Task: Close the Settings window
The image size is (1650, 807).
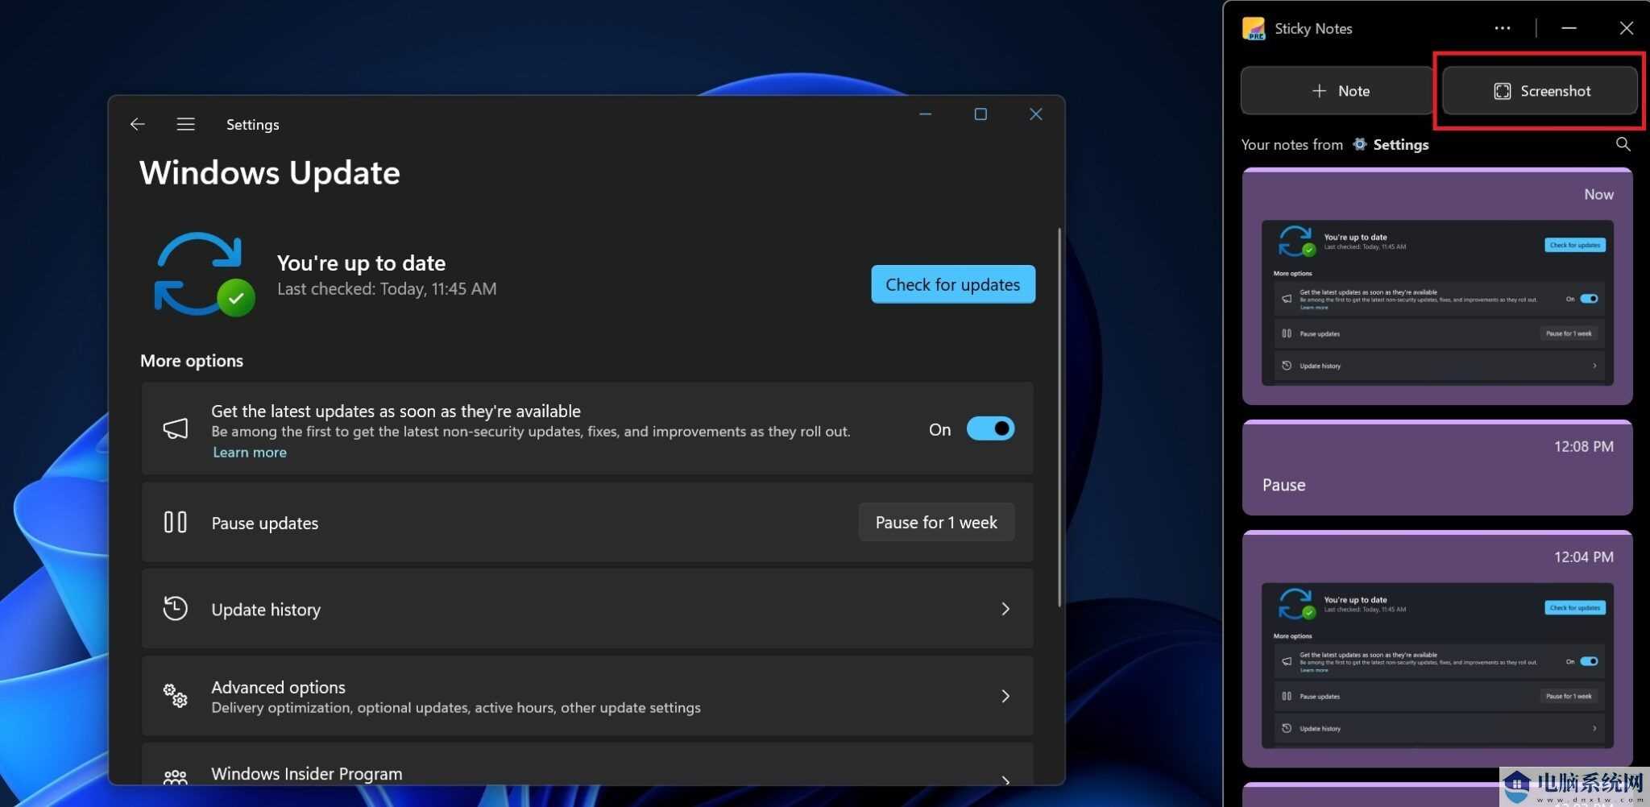Action: pos(1036,114)
